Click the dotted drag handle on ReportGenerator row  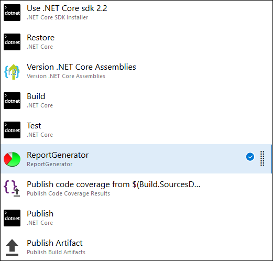[x=262, y=158]
